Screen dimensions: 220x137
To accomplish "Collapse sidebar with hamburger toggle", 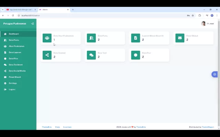I will pyautogui.click(x=32, y=24).
